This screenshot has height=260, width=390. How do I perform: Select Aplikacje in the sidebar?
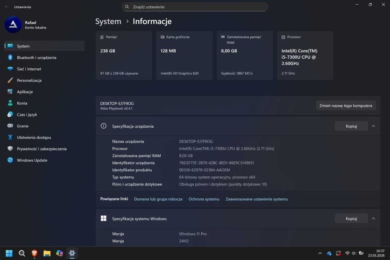pyautogui.click(x=44, y=92)
